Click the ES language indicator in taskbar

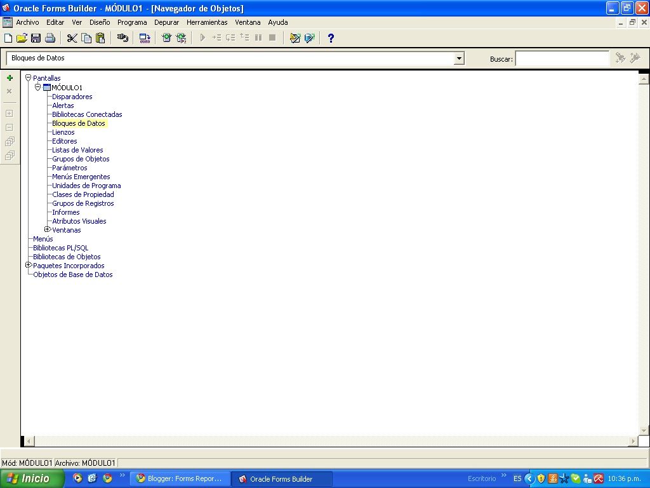(x=517, y=478)
